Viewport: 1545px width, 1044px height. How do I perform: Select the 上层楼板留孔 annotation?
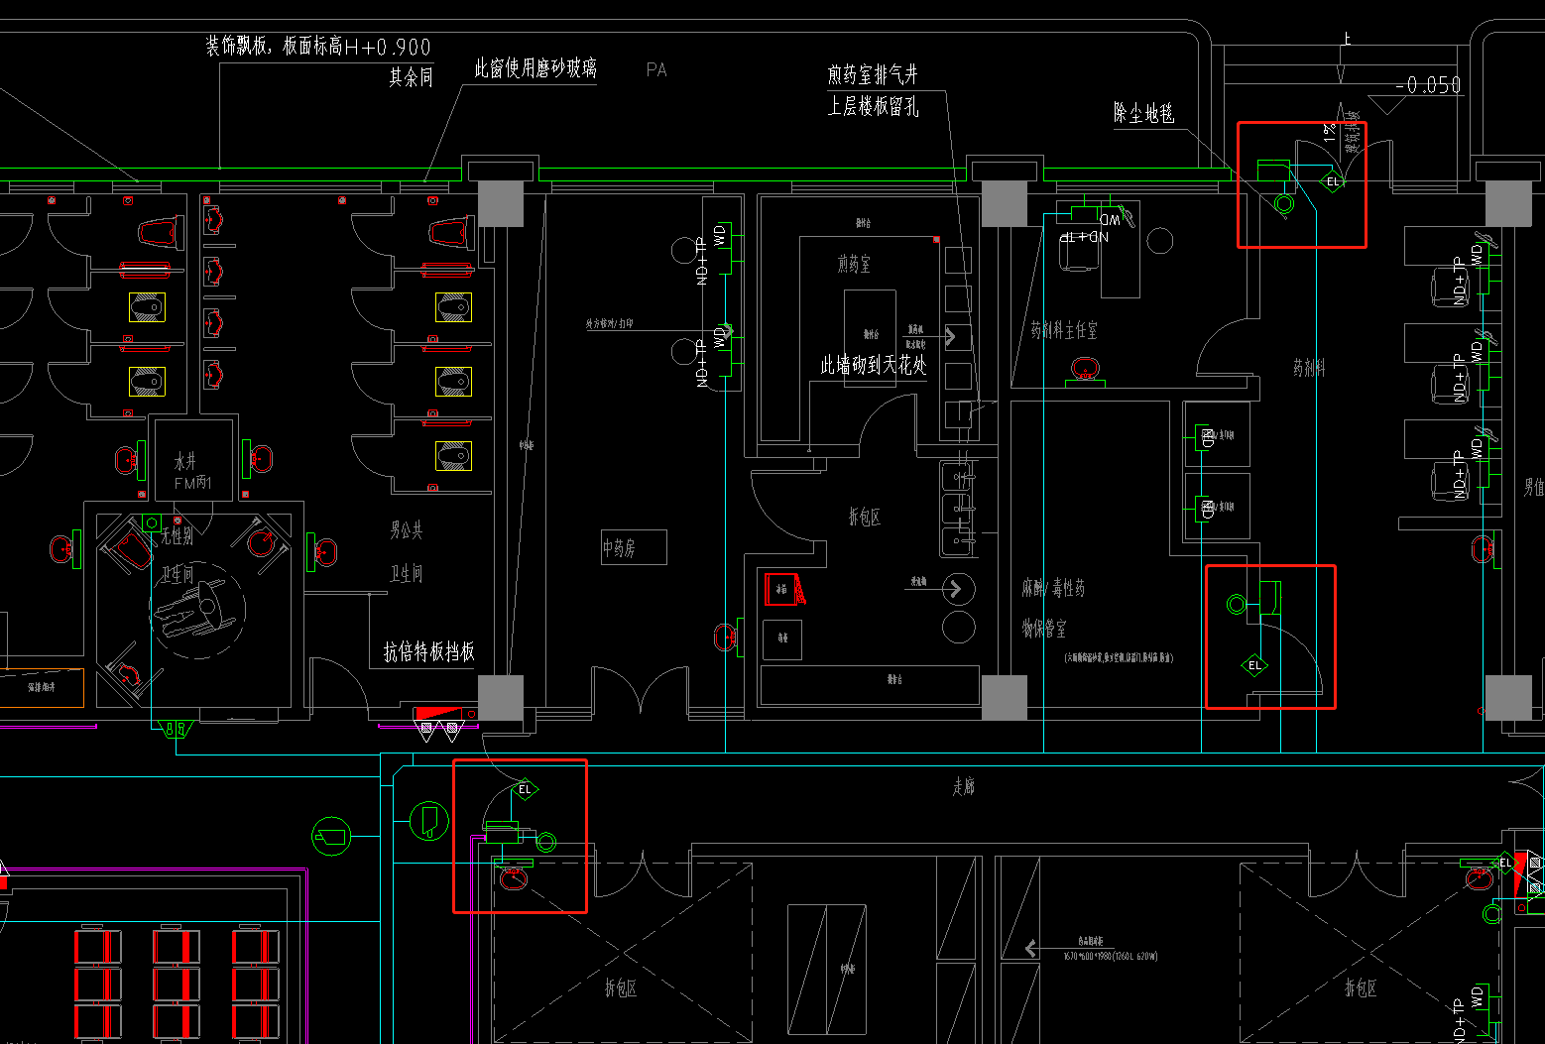point(874,106)
